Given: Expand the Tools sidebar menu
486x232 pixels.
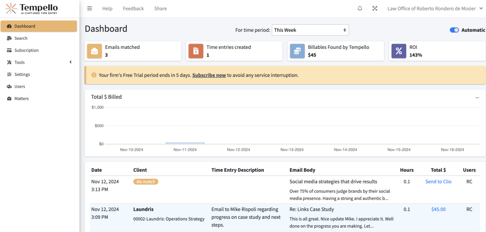Looking at the screenshot, I should coord(39,62).
